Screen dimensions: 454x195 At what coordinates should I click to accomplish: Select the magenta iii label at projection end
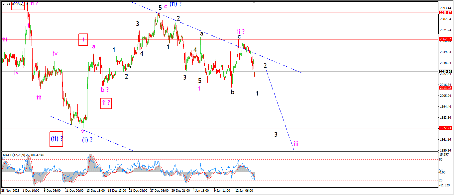pyautogui.click(x=295, y=144)
